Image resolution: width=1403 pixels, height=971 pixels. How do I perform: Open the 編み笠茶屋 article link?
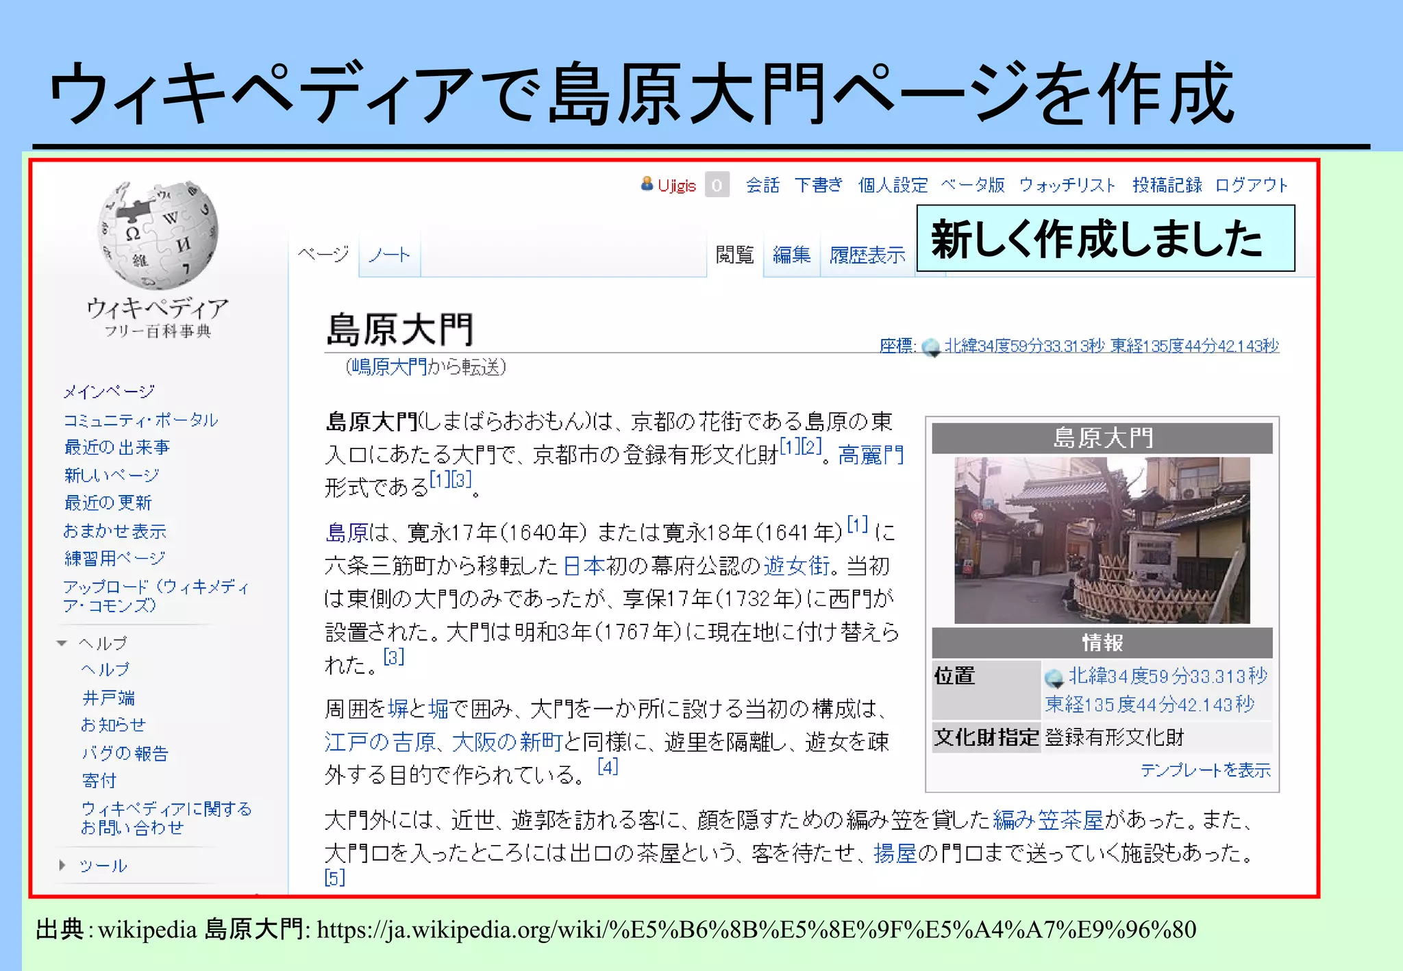tap(1048, 820)
